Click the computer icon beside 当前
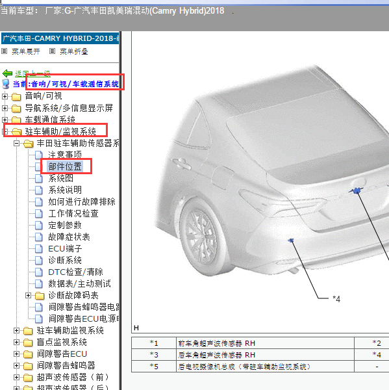 coord(5,84)
